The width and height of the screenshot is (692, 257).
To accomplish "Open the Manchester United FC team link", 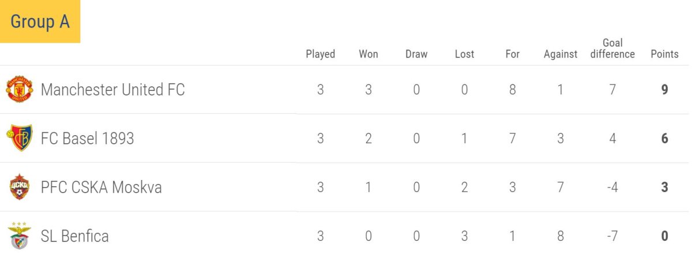I will pyautogui.click(x=113, y=90).
